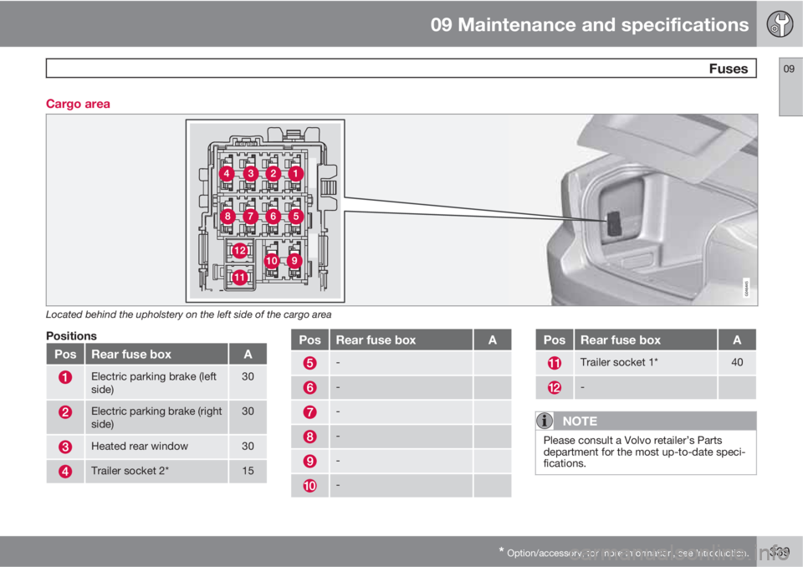Click position 8 badge in table
Screen dimensions: 803x567
pos(309,437)
